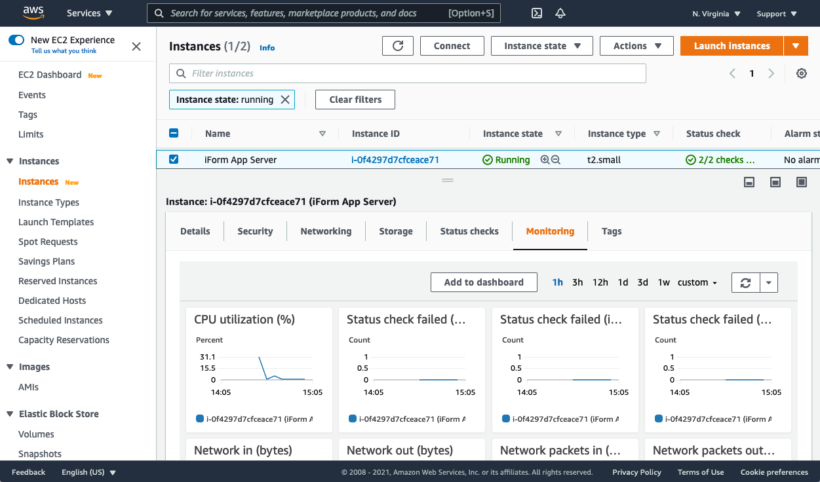The width and height of the screenshot is (820, 482).
Task: Collapse the Instances navigation section
Action: point(10,161)
